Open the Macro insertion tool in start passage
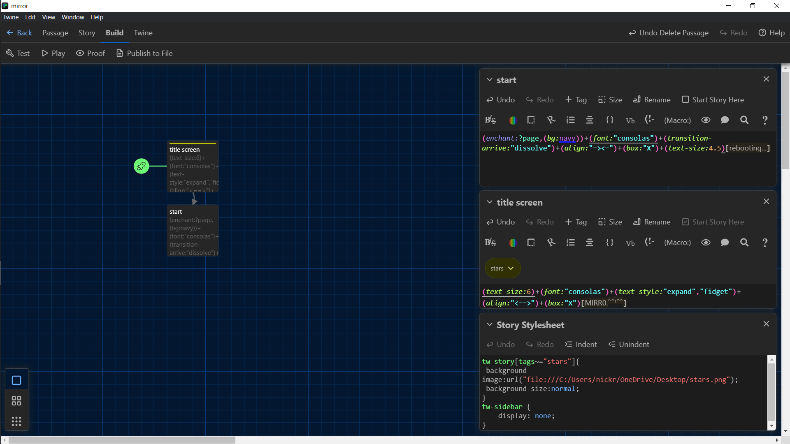This screenshot has height=444, width=790. coord(678,120)
